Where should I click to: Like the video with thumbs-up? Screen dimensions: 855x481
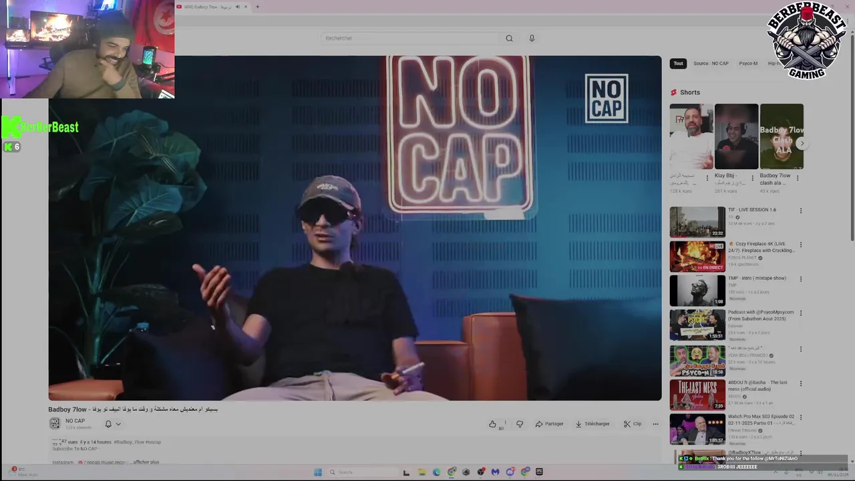[x=492, y=424]
